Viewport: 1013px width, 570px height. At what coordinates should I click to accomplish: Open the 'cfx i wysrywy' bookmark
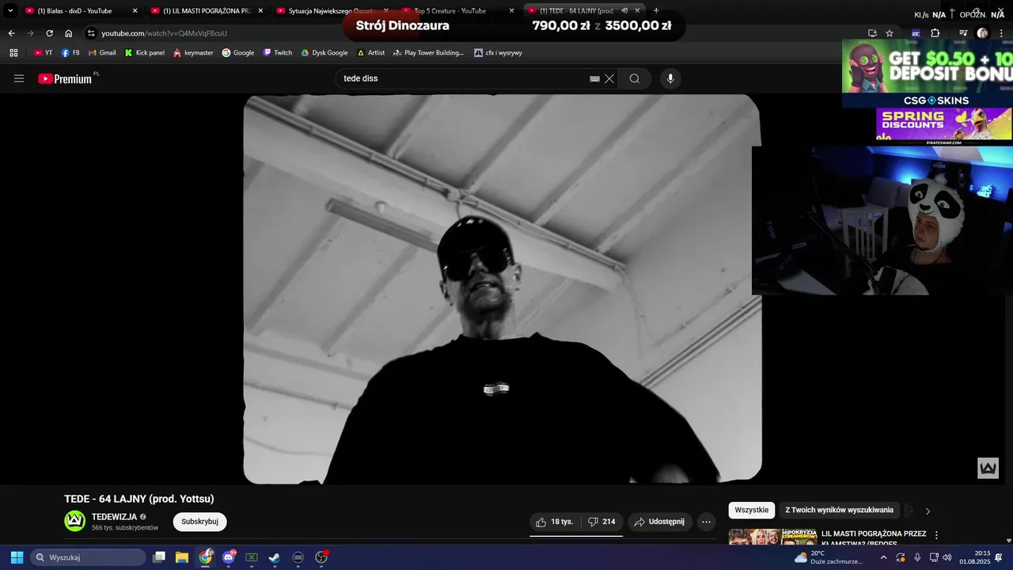(x=498, y=53)
